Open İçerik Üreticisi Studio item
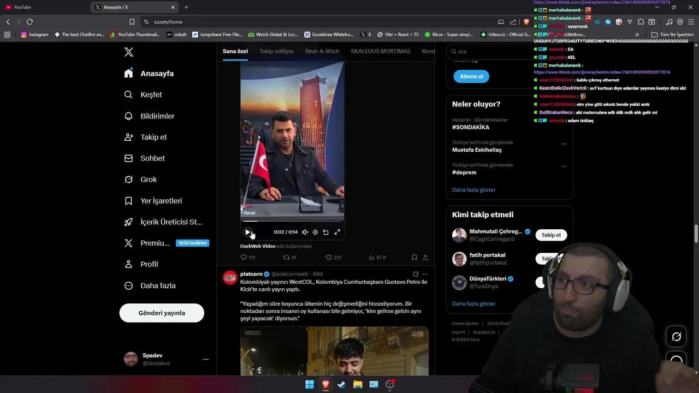 (163, 222)
